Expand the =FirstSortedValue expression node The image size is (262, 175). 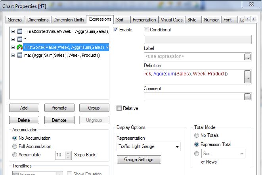pyautogui.click(x=13, y=31)
